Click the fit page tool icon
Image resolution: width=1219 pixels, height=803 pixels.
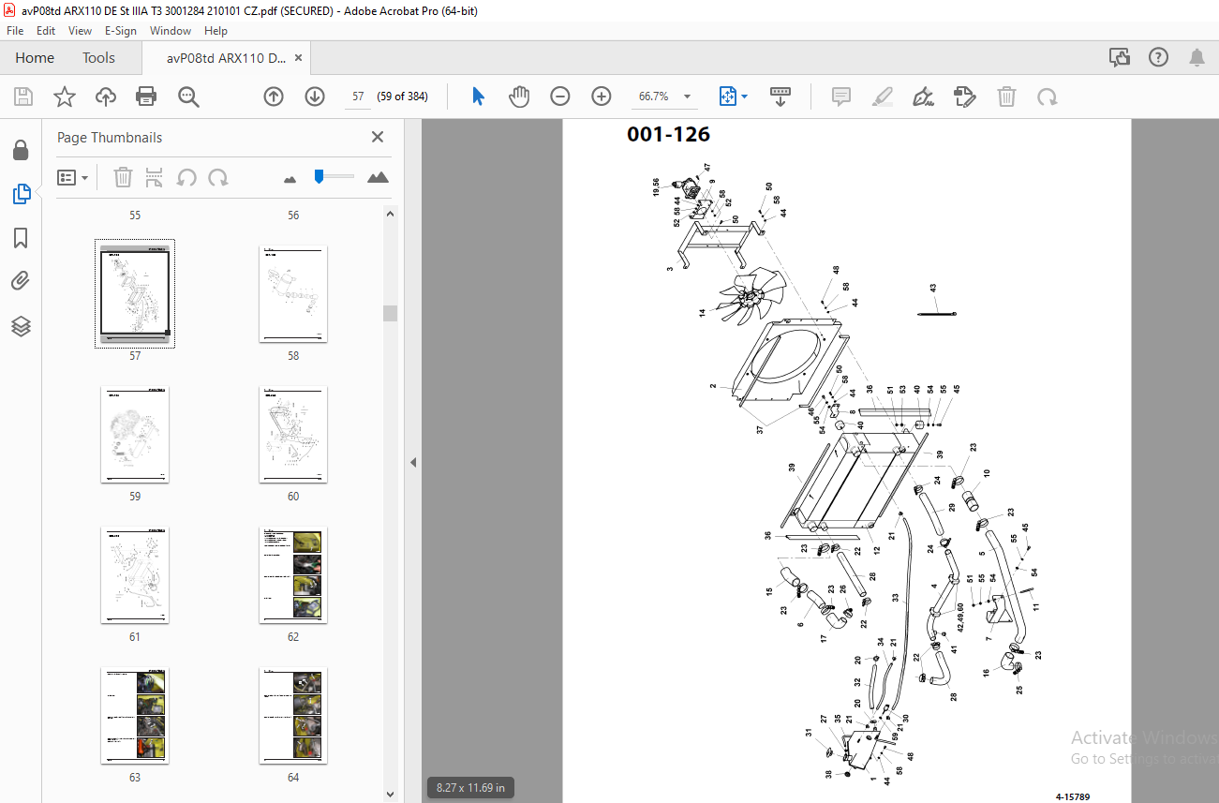tap(728, 97)
